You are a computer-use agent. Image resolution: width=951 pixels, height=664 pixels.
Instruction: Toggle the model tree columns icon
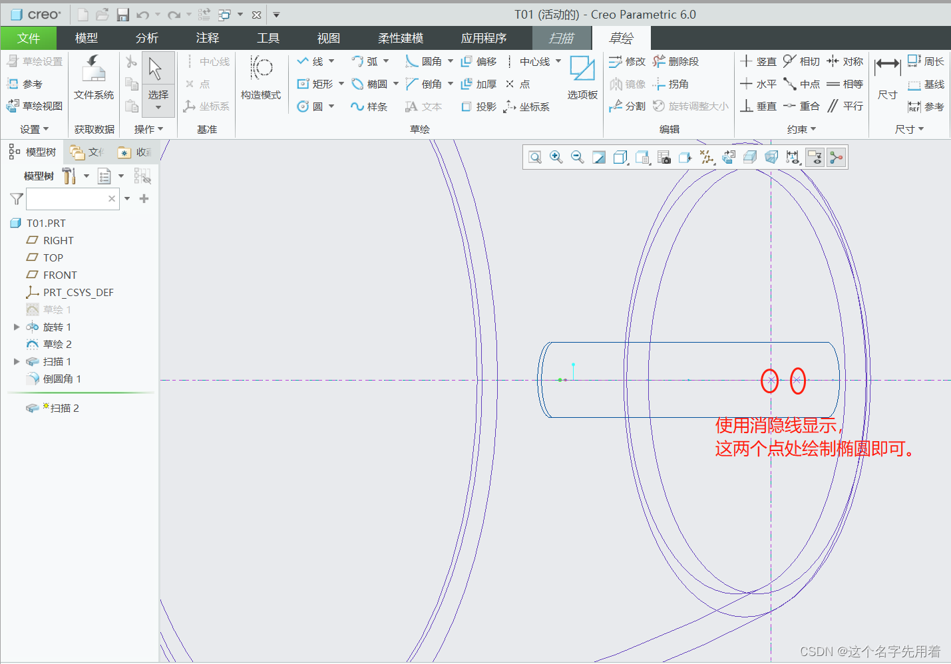pos(142,176)
